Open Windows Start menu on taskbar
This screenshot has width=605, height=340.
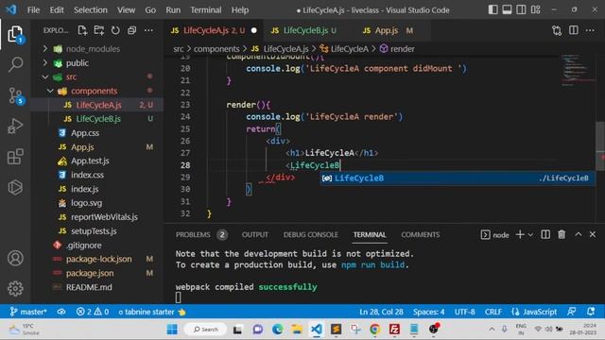(x=172, y=330)
